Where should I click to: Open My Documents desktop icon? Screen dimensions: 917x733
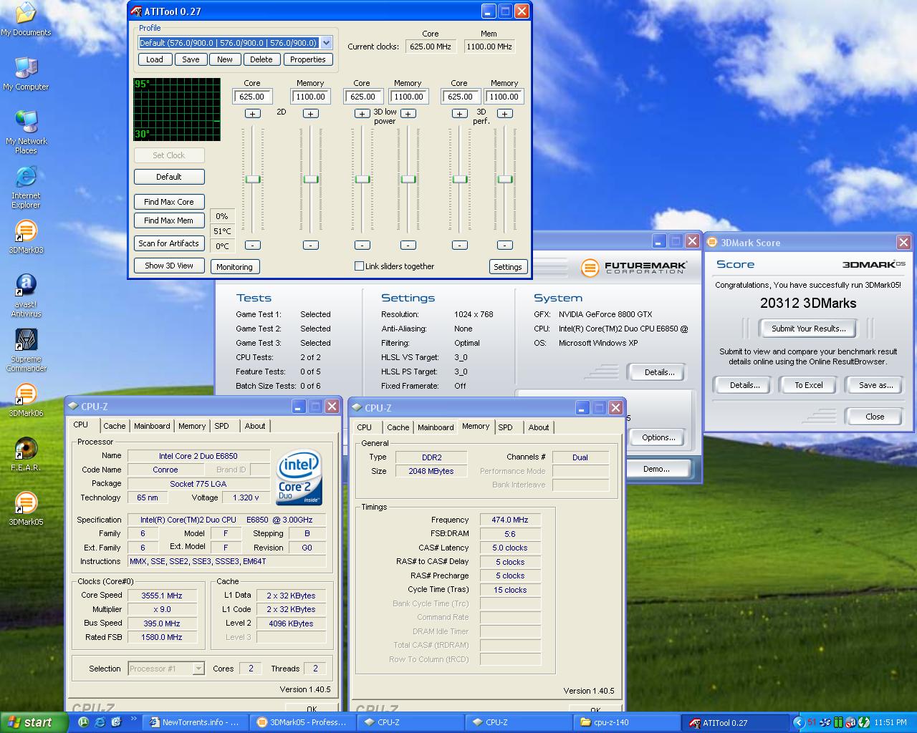click(x=26, y=19)
